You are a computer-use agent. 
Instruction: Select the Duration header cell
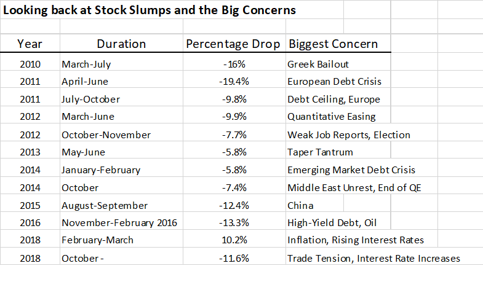[121, 44]
